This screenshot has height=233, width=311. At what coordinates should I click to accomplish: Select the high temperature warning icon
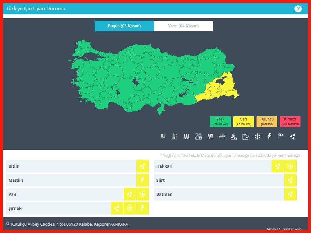(174, 136)
